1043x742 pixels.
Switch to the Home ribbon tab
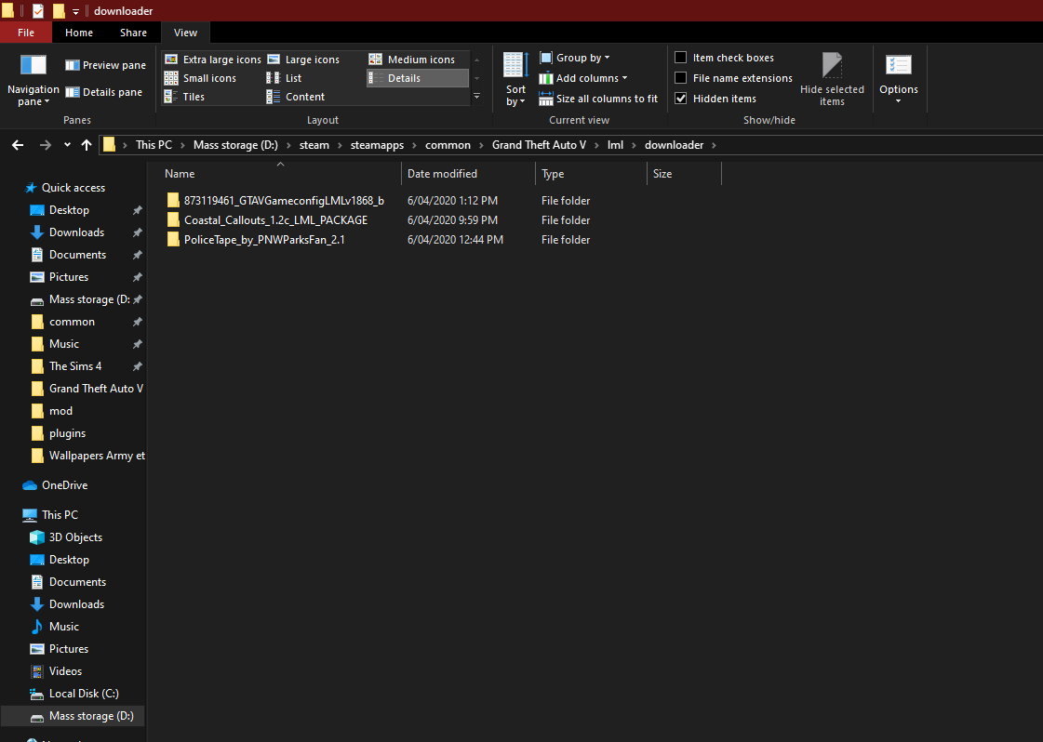click(x=78, y=33)
